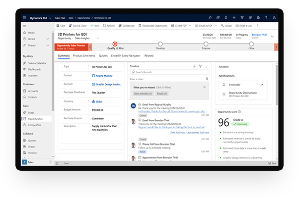Click the search magnifier in top bar
This screenshot has height=198, width=300.
coord(210,18)
